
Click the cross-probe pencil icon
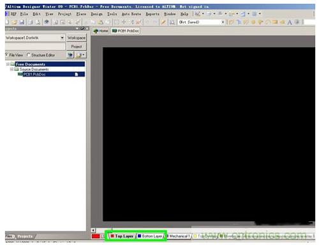pos(163,22)
